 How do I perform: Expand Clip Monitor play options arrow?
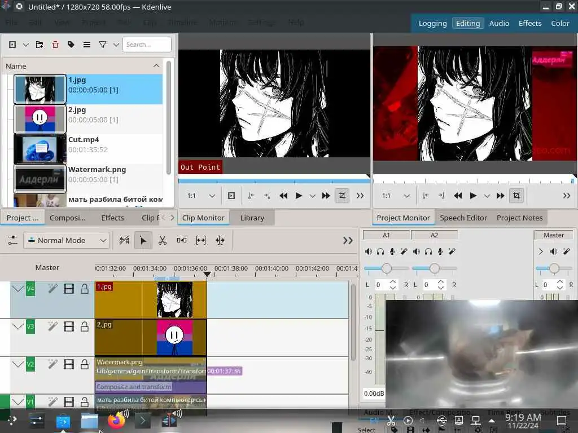coord(312,196)
